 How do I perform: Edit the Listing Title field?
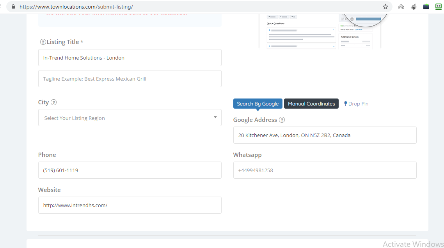coord(130,58)
